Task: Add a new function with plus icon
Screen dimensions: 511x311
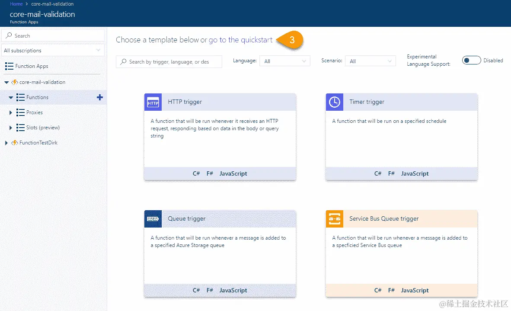Action: (100, 97)
